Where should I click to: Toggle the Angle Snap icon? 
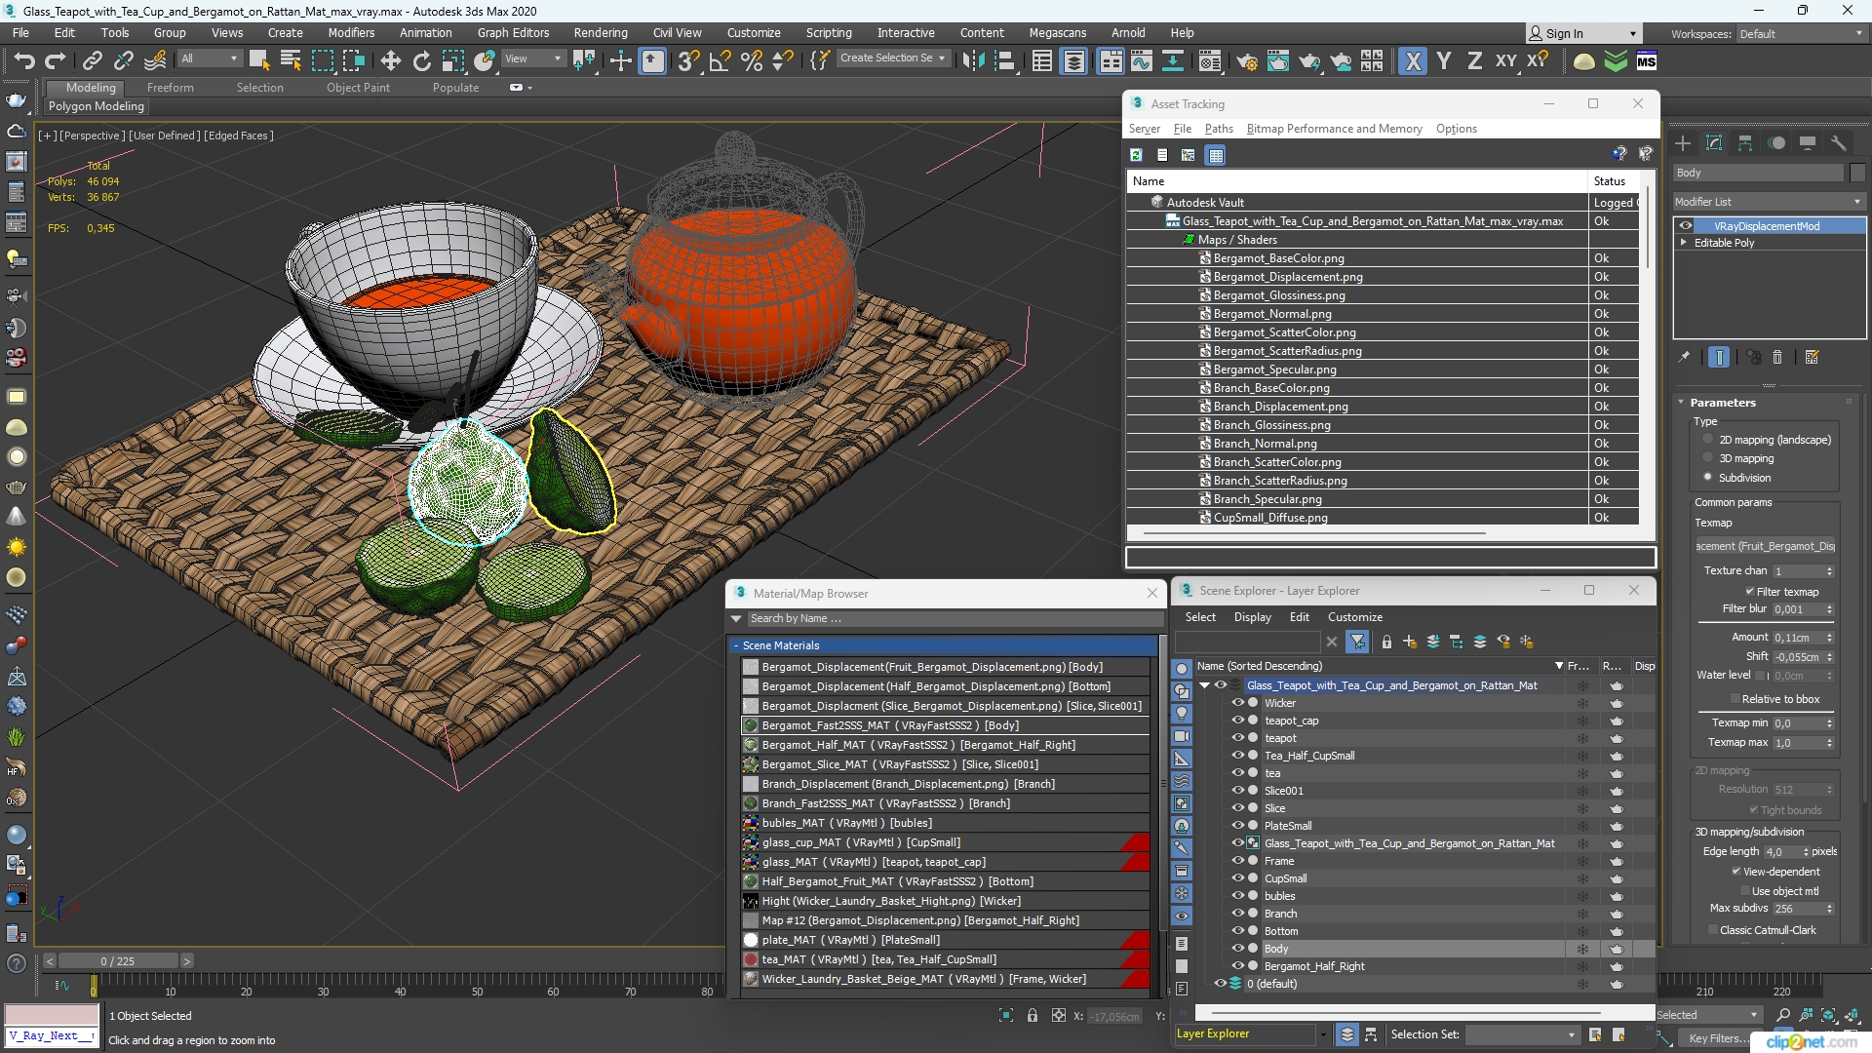[x=721, y=60]
